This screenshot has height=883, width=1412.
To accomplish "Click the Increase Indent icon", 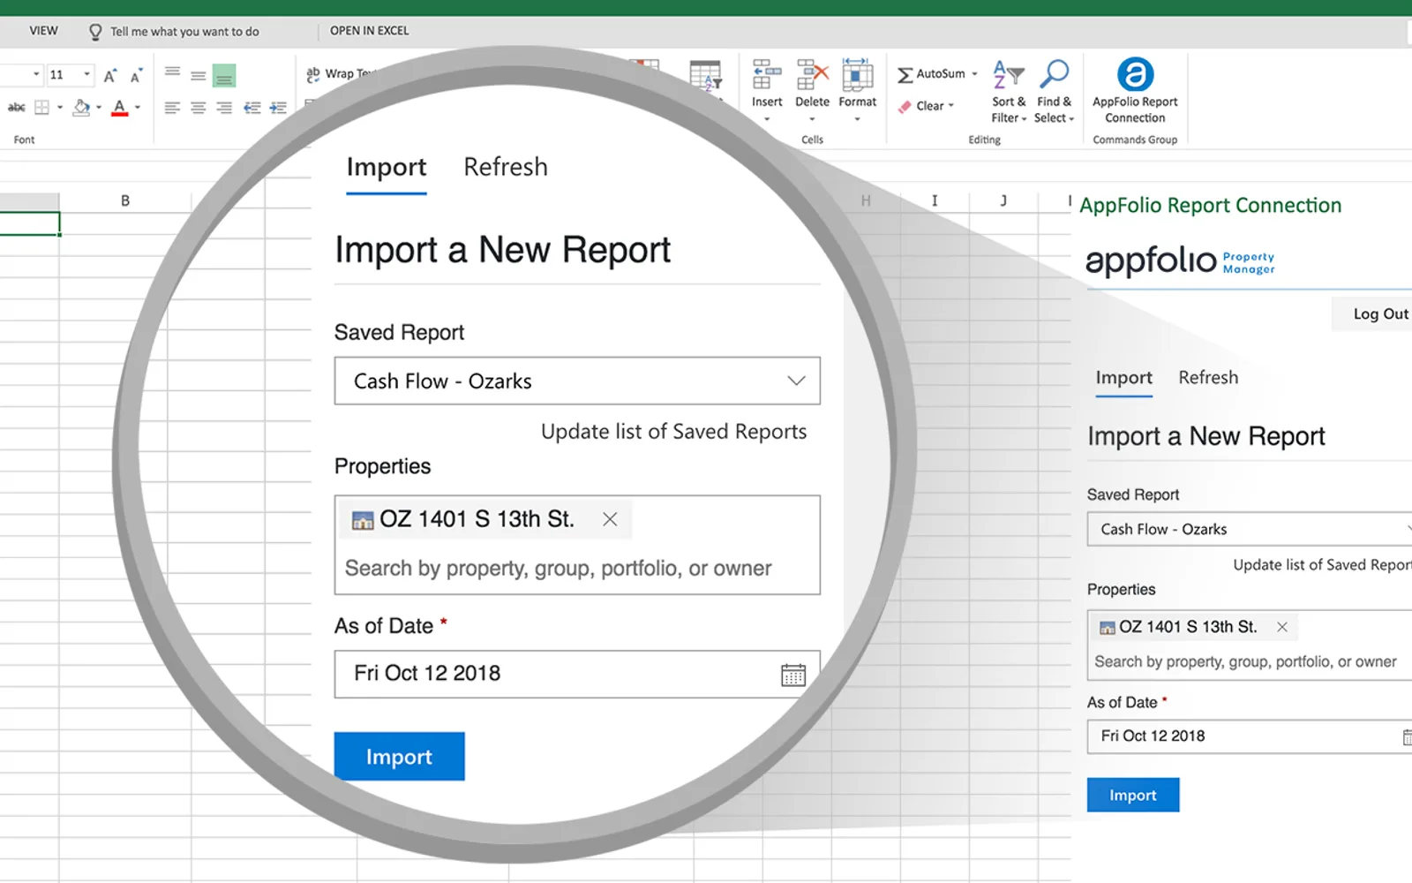I will click(278, 108).
